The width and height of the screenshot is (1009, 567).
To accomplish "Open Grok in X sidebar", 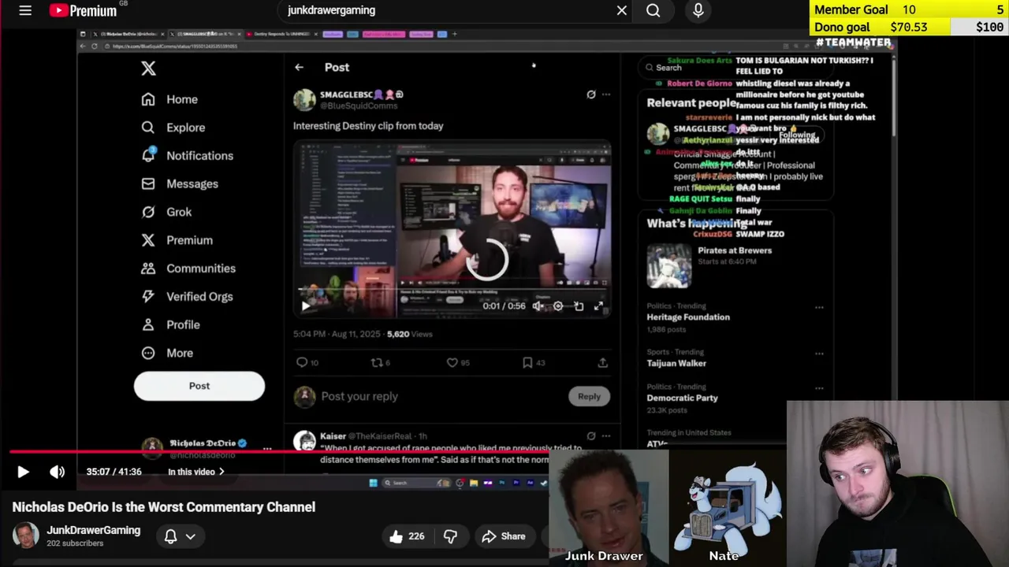I will point(167,212).
